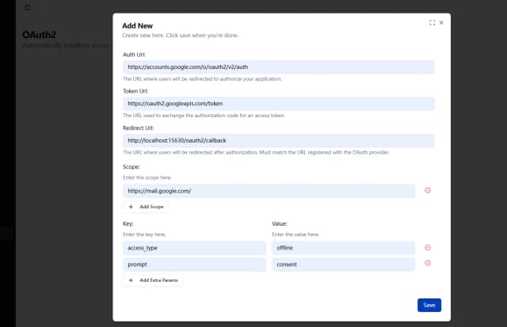Focus the Auth Url input field
This screenshot has width=507, height=327.
[278, 68]
